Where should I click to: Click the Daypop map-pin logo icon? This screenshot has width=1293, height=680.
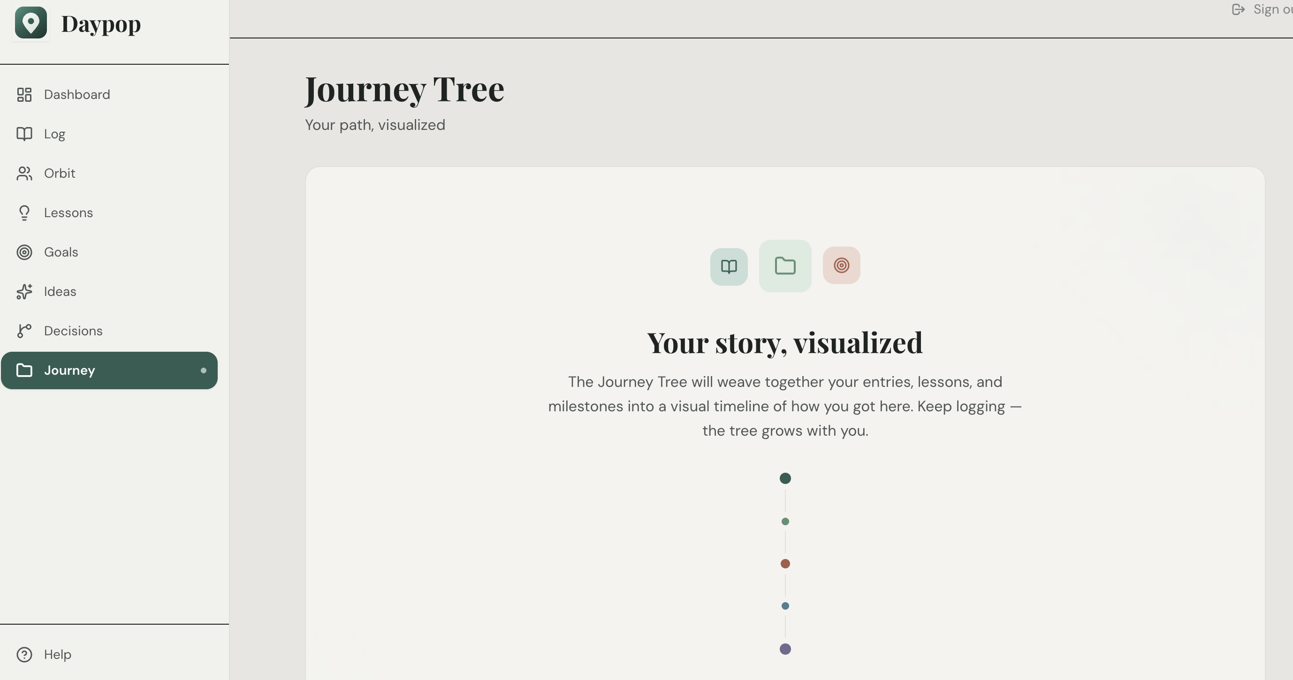(x=30, y=23)
